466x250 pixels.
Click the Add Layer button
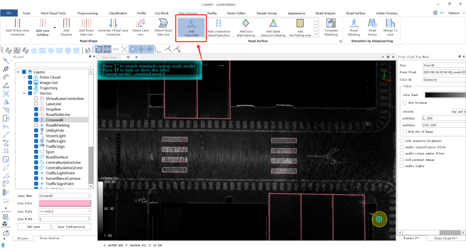(x=34, y=227)
